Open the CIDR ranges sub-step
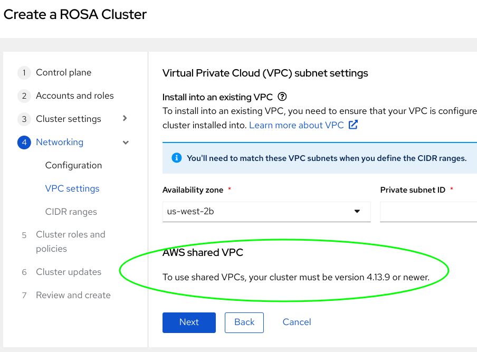 71,212
